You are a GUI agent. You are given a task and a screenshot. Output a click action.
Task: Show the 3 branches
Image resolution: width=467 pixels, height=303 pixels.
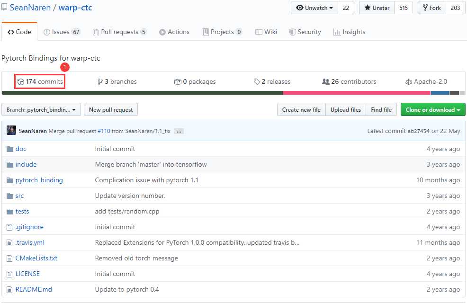point(117,81)
